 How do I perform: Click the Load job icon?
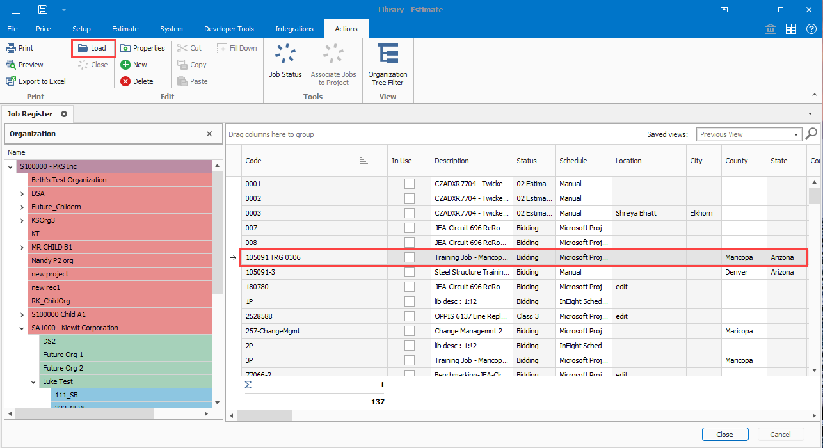pos(84,48)
